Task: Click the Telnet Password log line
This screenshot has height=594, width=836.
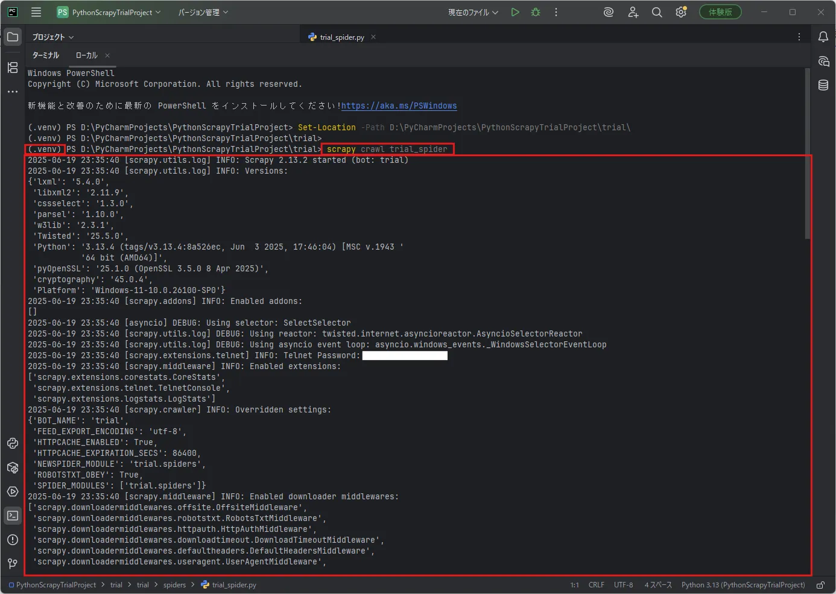Action: click(x=238, y=355)
